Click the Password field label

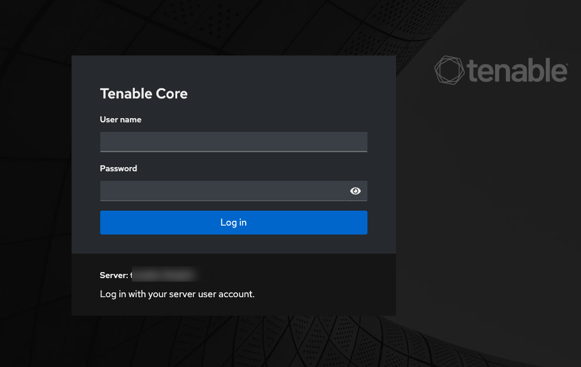click(118, 168)
